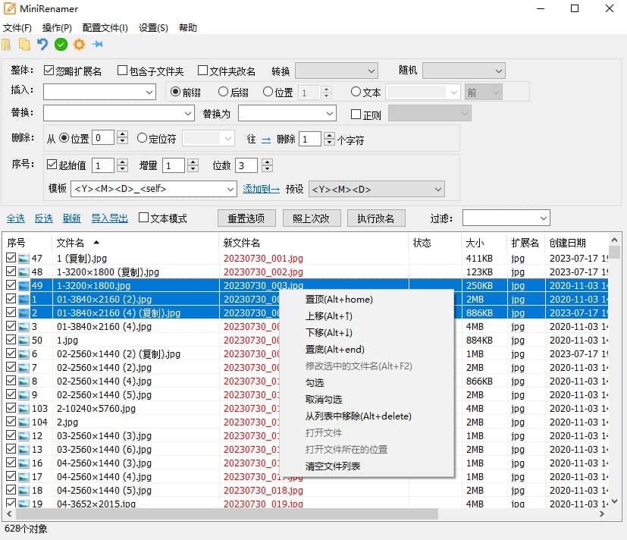Open the 转换 dropdown
The image size is (627, 540).
tap(337, 70)
